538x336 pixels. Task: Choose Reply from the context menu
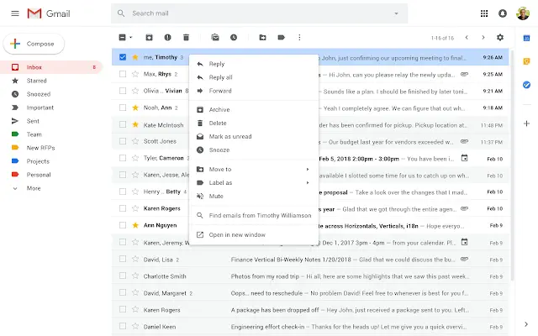coord(254,64)
